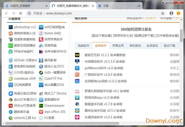The image size is (185, 127).
Task: Click the wifi万能钥匙 icon
Action: pos(41,27)
